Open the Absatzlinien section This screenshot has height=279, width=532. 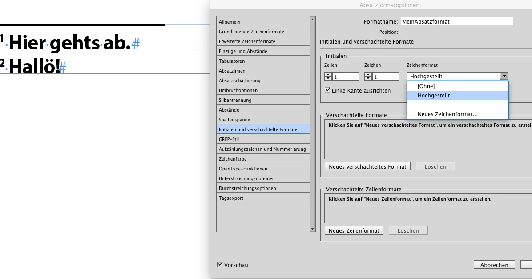pos(263,71)
